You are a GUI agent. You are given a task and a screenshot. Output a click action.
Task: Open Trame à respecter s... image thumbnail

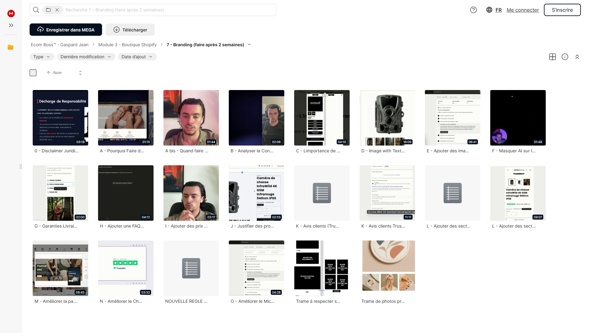tap(322, 268)
